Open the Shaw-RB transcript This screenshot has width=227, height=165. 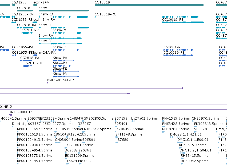60,44
